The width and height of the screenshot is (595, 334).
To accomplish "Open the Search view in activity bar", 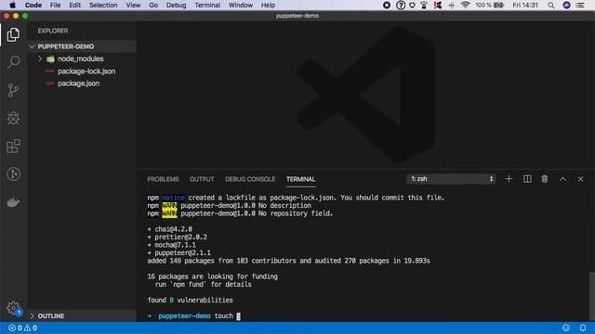I will 13,62.
